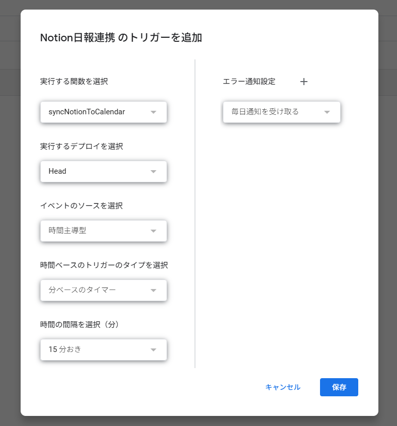
Task: Click the arrow icon beside 15 分おき
Action: (153, 350)
